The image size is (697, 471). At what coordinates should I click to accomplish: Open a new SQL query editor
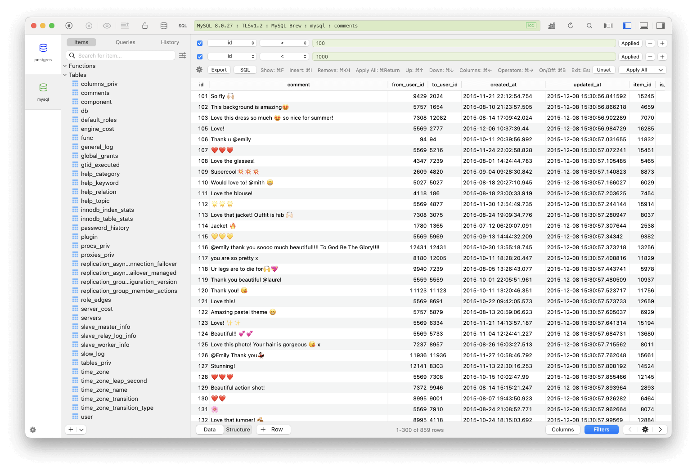pyautogui.click(x=183, y=26)
